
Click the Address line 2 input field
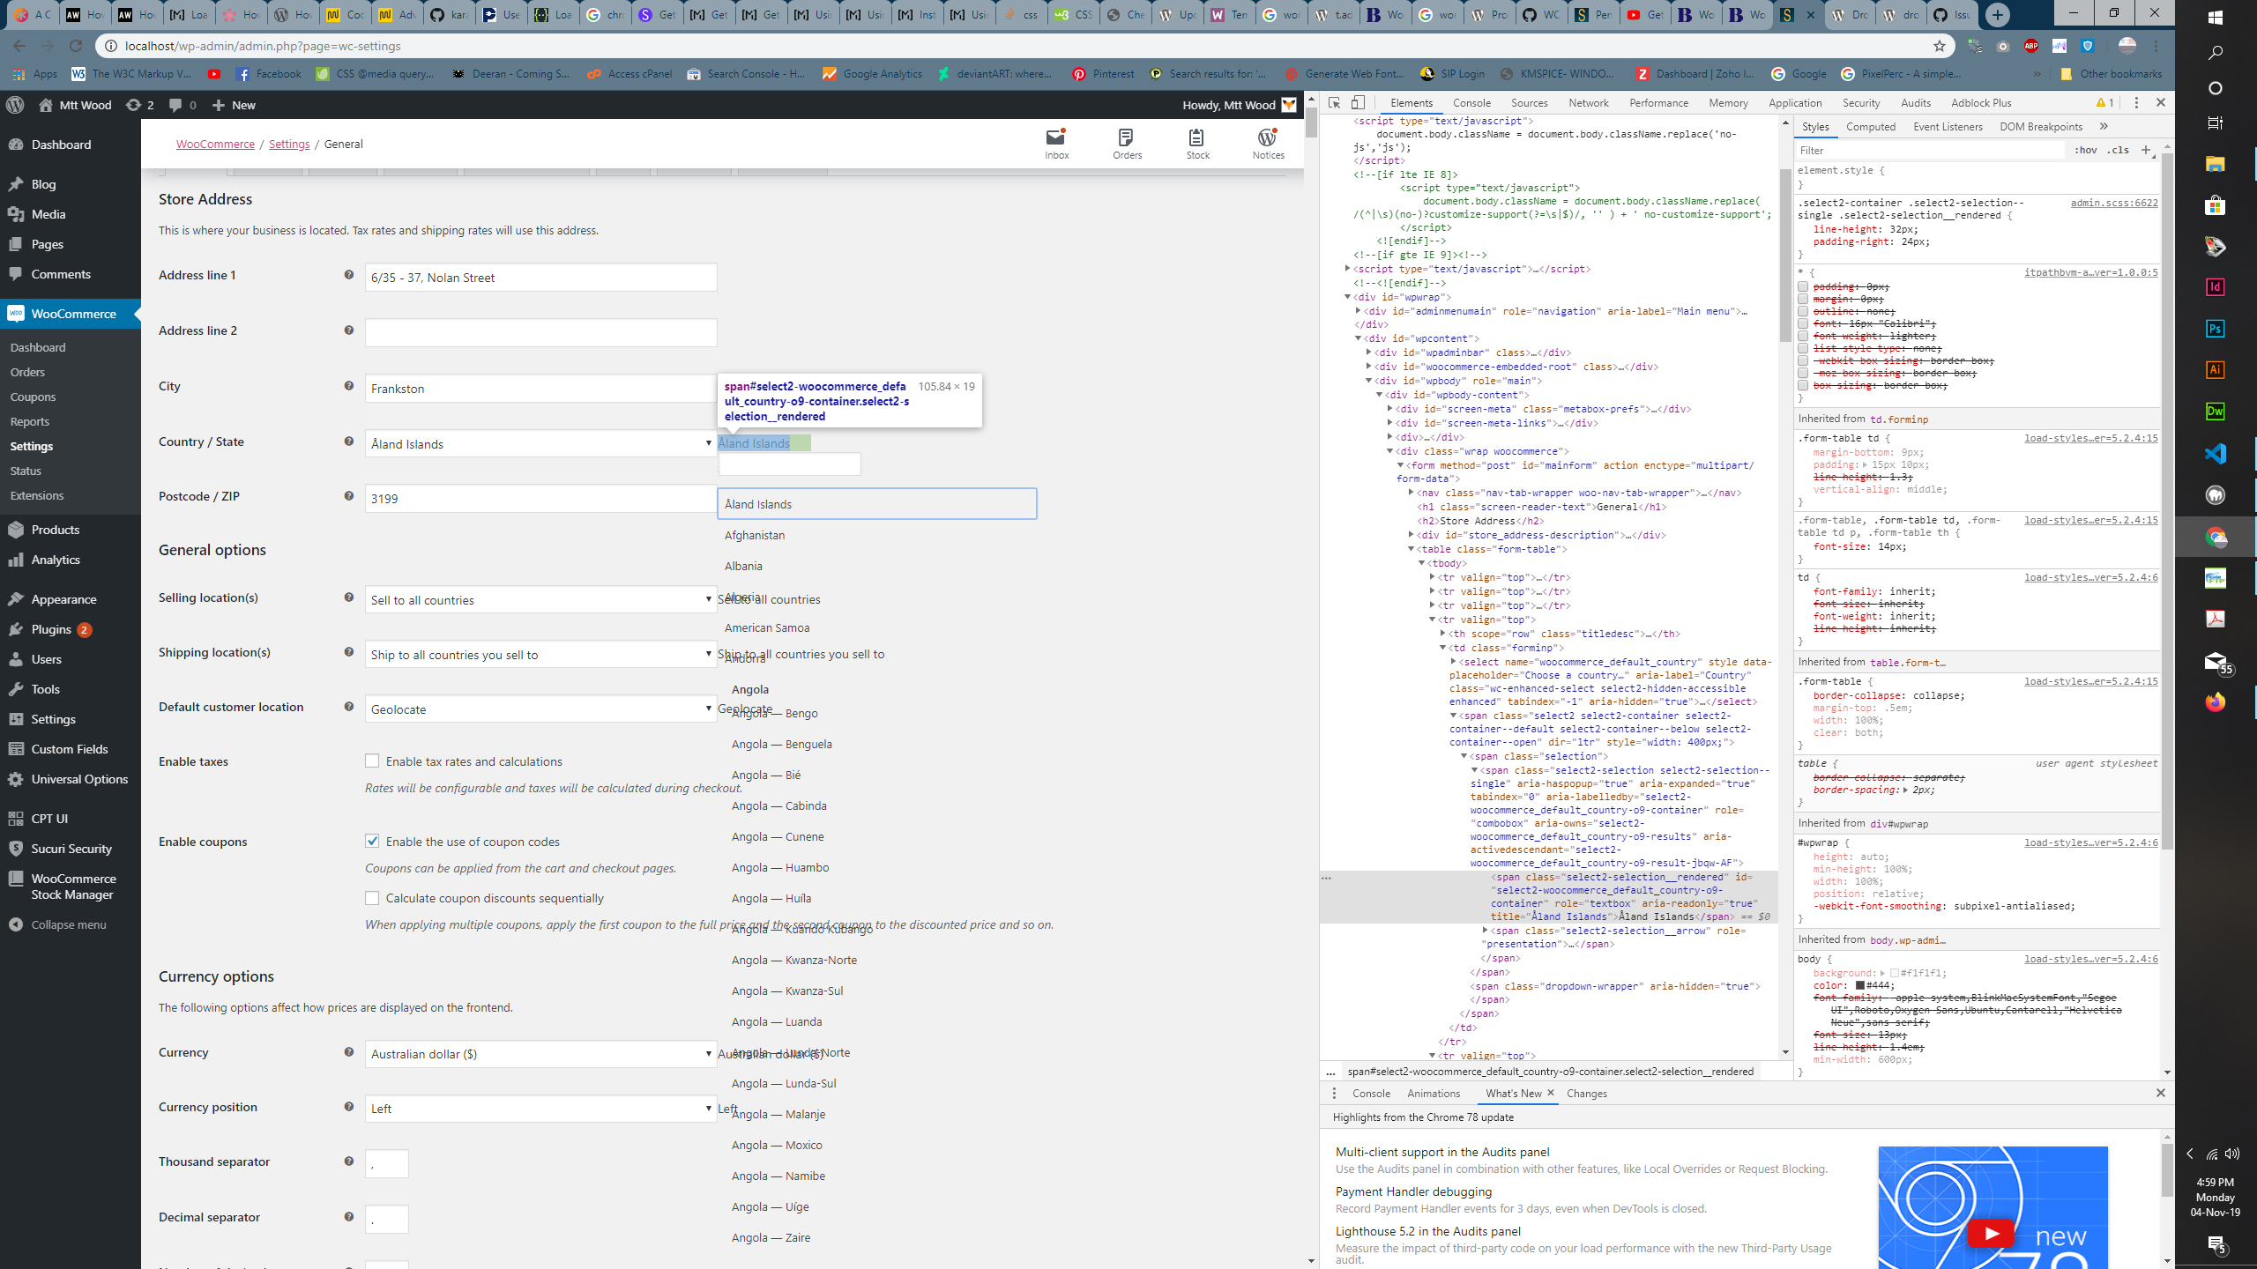539,332
